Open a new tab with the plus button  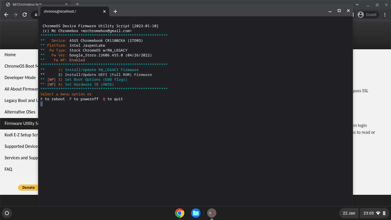pyautogui.click(x=115, y=11)
